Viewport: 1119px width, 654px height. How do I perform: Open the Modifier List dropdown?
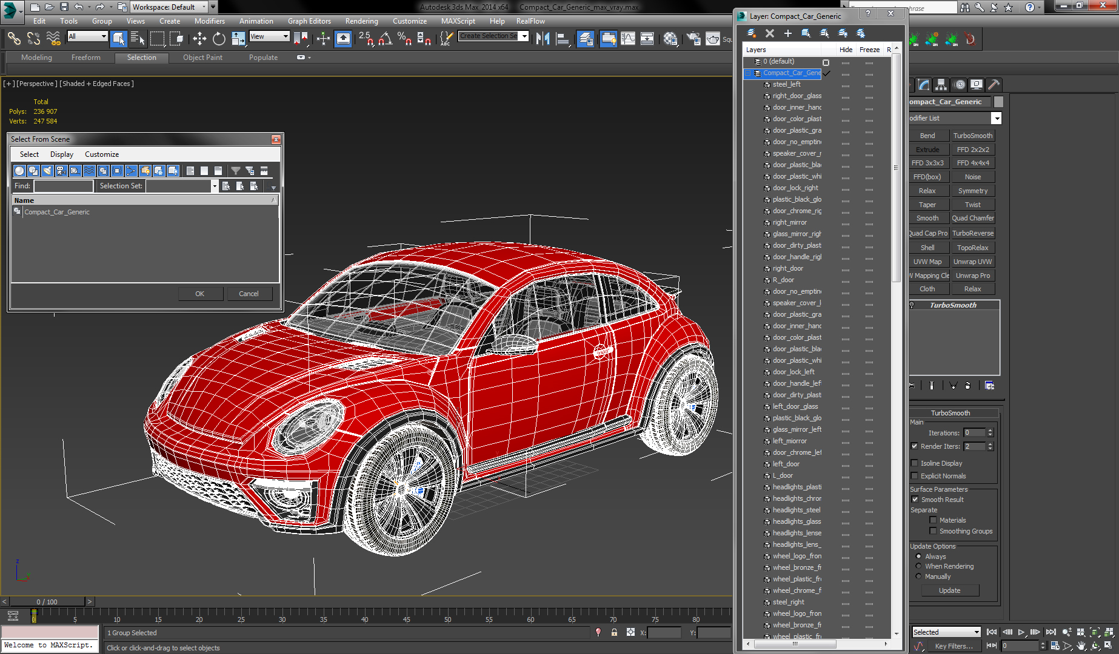pyautogui.click(x=996, y=118)
